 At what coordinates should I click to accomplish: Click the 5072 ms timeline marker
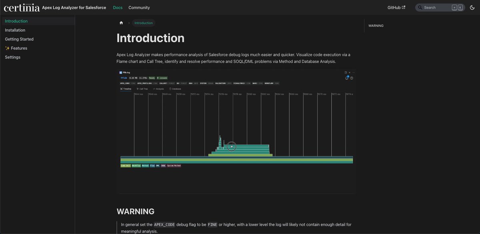336,94
